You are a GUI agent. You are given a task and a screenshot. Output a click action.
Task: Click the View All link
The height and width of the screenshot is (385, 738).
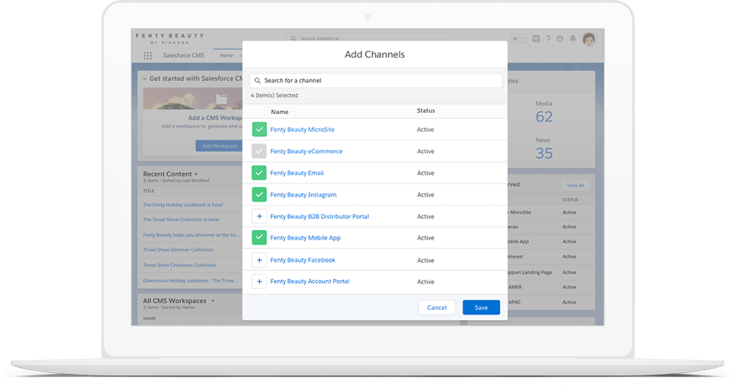tap(575, 185)
